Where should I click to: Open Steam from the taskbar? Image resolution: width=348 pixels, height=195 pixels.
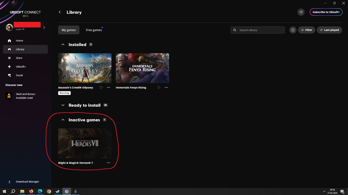tap(58, 191)
